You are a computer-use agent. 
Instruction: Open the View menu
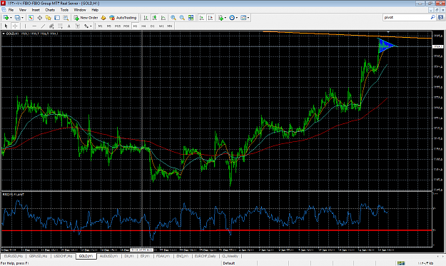(22, 10)
